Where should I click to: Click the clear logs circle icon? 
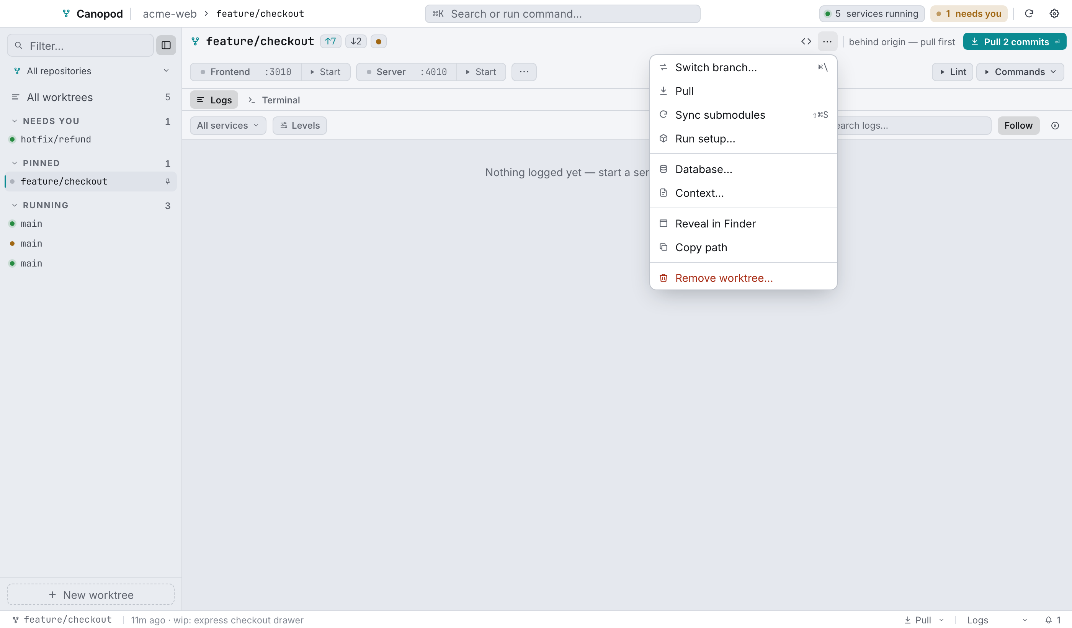tap(1055, 126)
